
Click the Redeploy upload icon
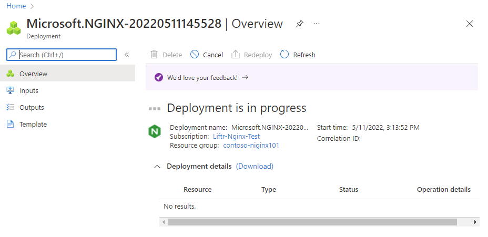tap(236, 55)
